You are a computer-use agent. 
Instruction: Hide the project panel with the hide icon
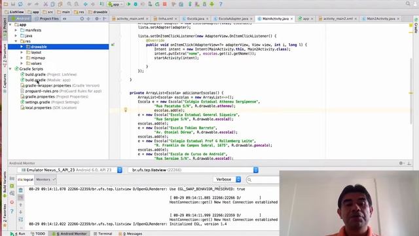click(x=105, y=18)
